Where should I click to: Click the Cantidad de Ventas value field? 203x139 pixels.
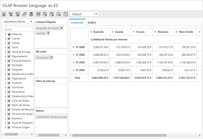point(51,117)
